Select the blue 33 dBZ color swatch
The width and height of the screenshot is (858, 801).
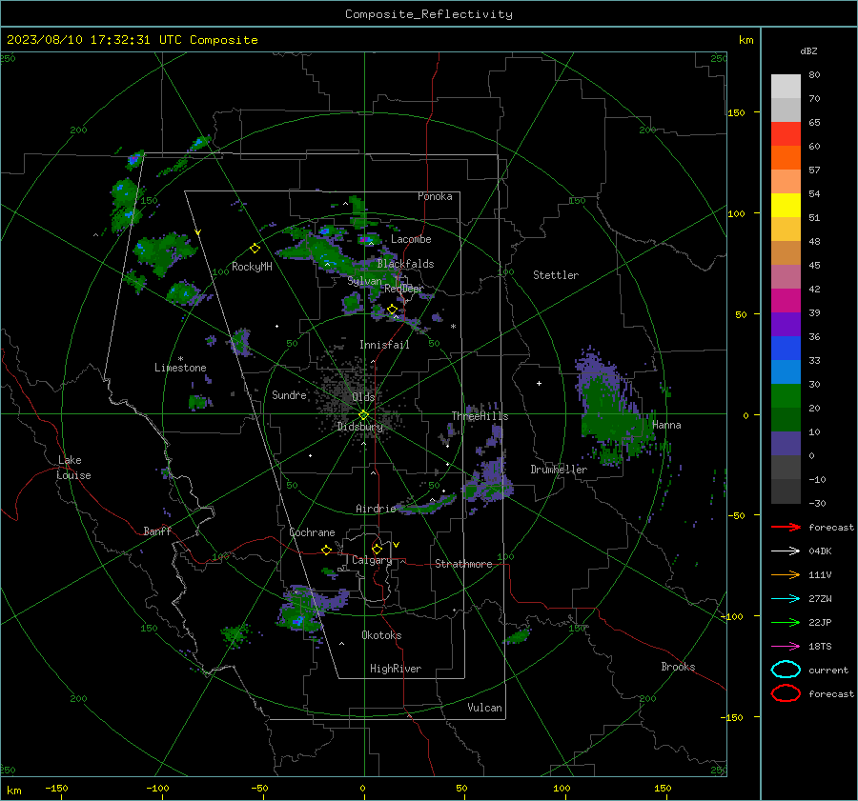(x=786, y=349)
